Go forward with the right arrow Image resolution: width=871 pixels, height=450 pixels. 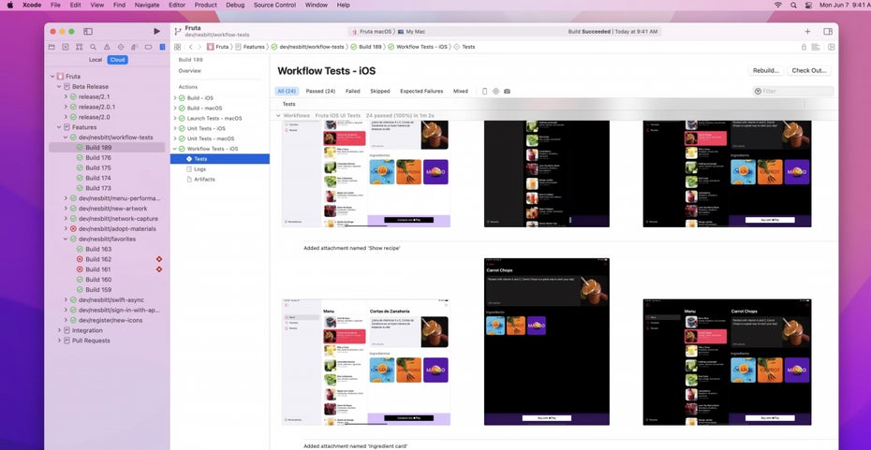[x=199, y=47]
